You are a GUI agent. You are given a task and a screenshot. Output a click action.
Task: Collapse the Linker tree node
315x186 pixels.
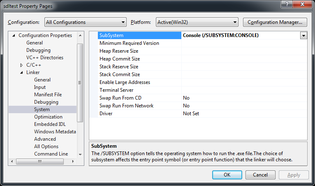pos(21,72)
